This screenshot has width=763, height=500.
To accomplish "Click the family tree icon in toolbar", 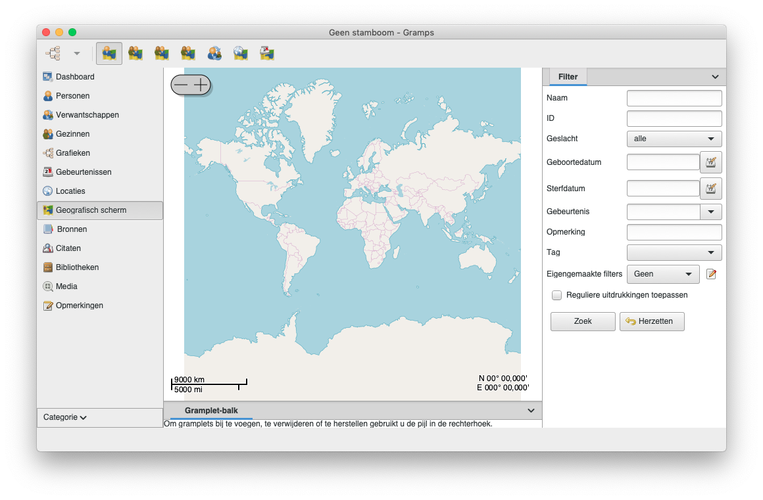I will point(53,53).
